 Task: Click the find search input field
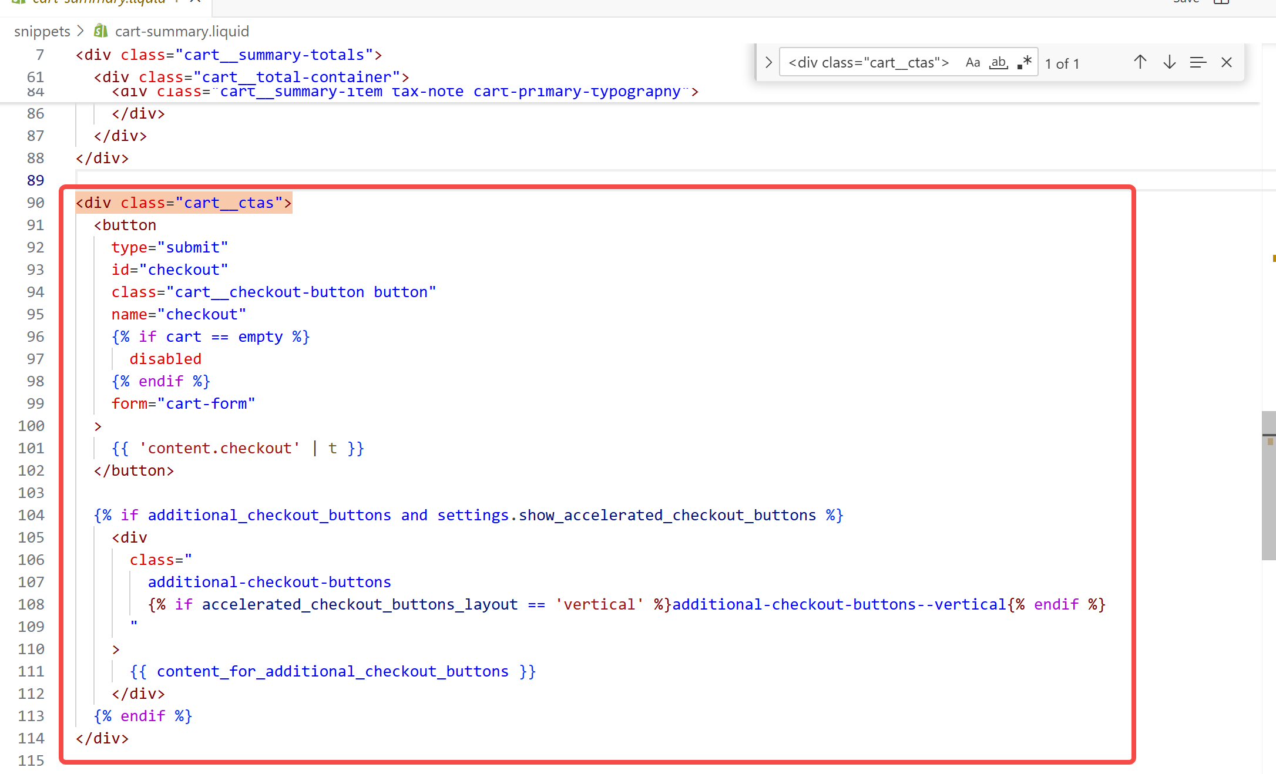tap(869, 63)
